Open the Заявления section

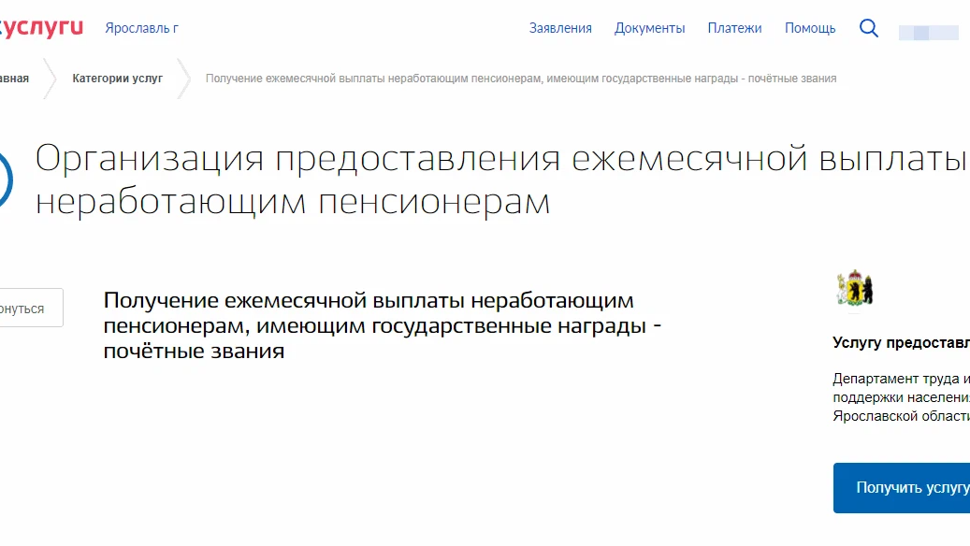562,28
